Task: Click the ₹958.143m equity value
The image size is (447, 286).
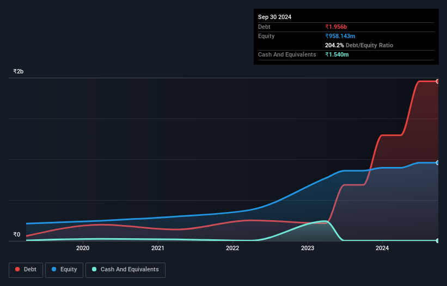Action: [340, 36]
